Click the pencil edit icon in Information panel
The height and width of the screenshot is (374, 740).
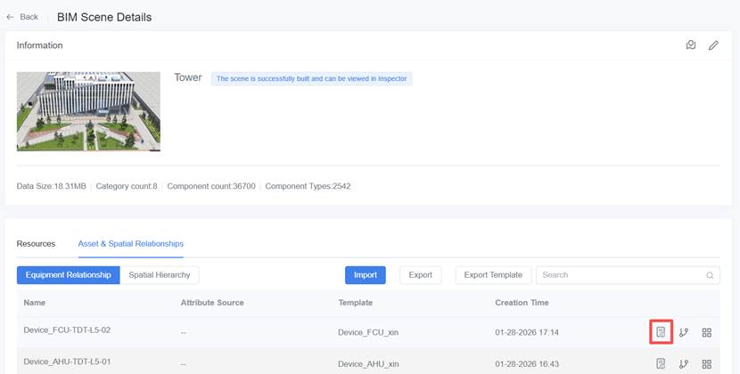tap(713, 45)
